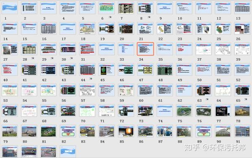
Task: Select slide 20 dark diagram thumbnail
Action: tap(126, 28)
